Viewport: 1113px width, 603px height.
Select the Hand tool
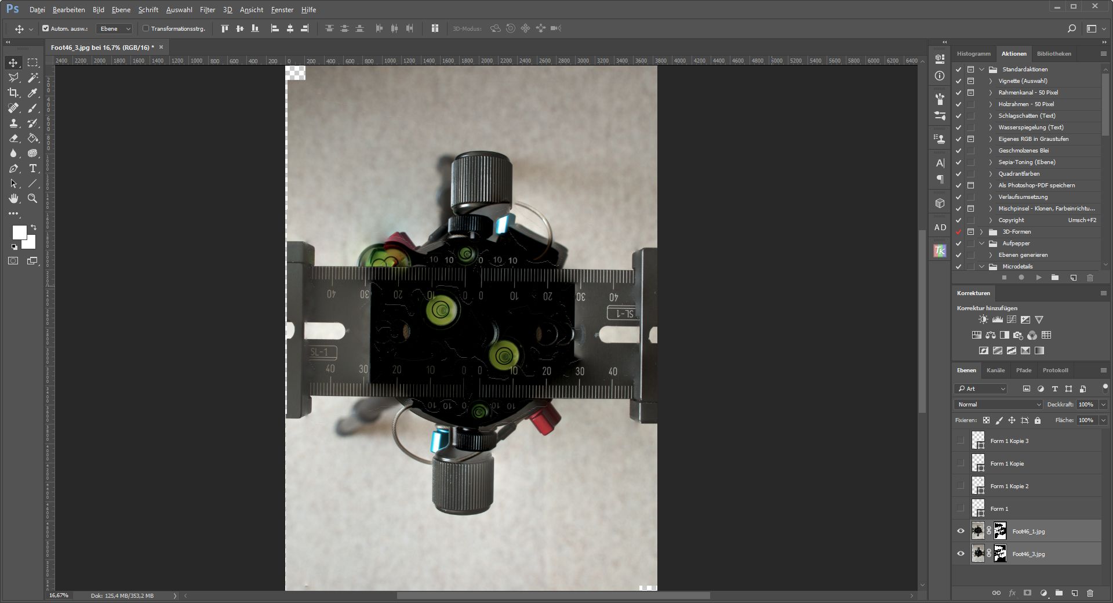[x=13, y=199]
